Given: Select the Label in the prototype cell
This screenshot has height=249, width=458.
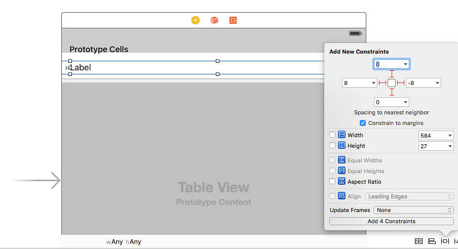Looking at the screenshot, I should (80, 67).
